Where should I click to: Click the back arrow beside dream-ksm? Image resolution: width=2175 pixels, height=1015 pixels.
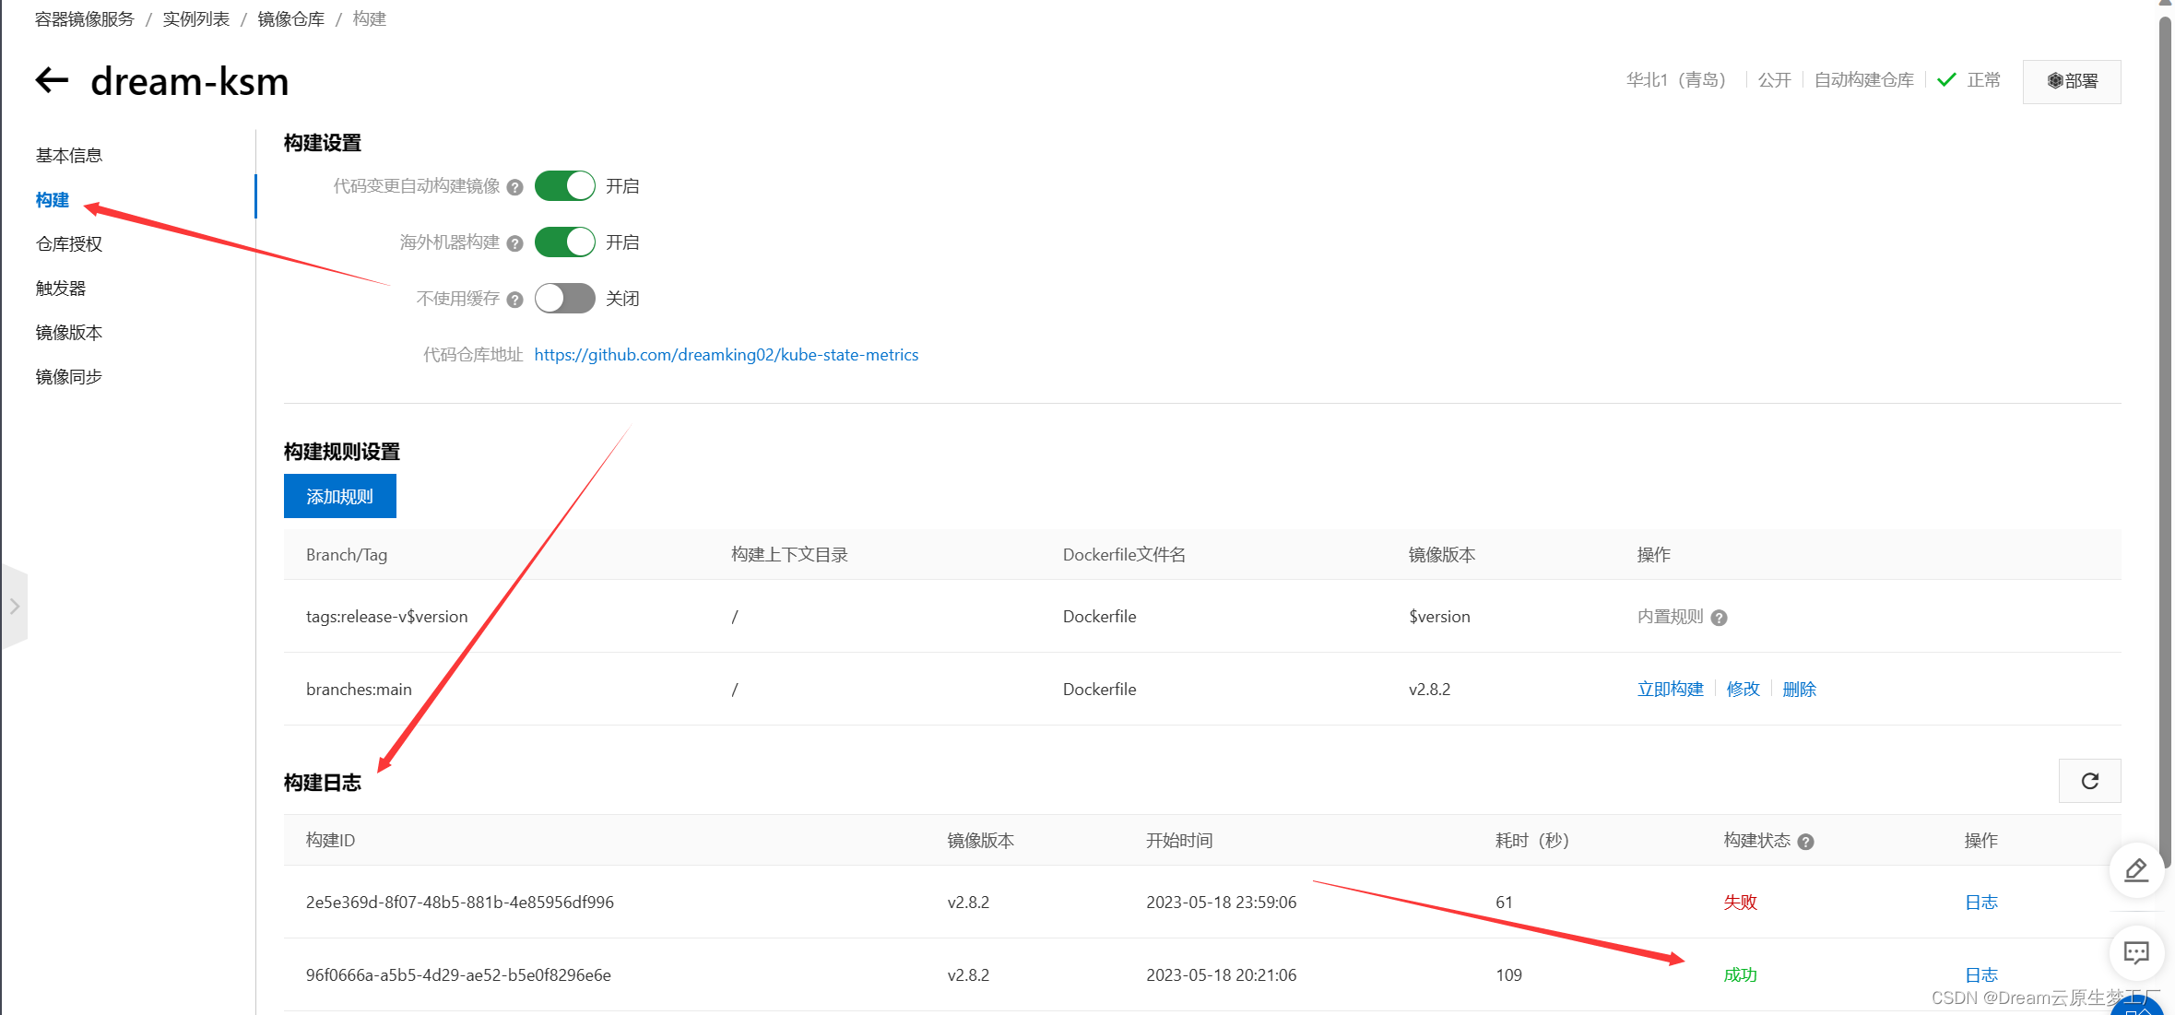(52, 80)
